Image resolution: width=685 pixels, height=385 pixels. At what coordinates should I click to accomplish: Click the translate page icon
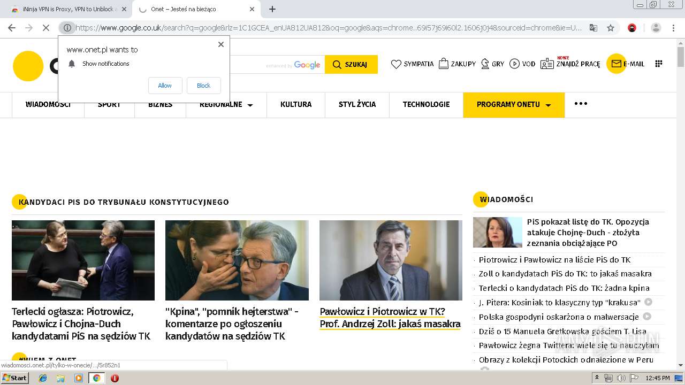click(x=593, y=28)
